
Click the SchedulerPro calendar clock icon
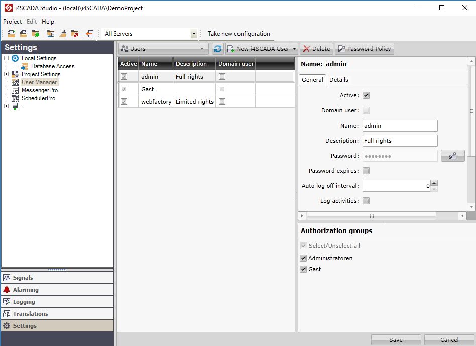(15, 98)
